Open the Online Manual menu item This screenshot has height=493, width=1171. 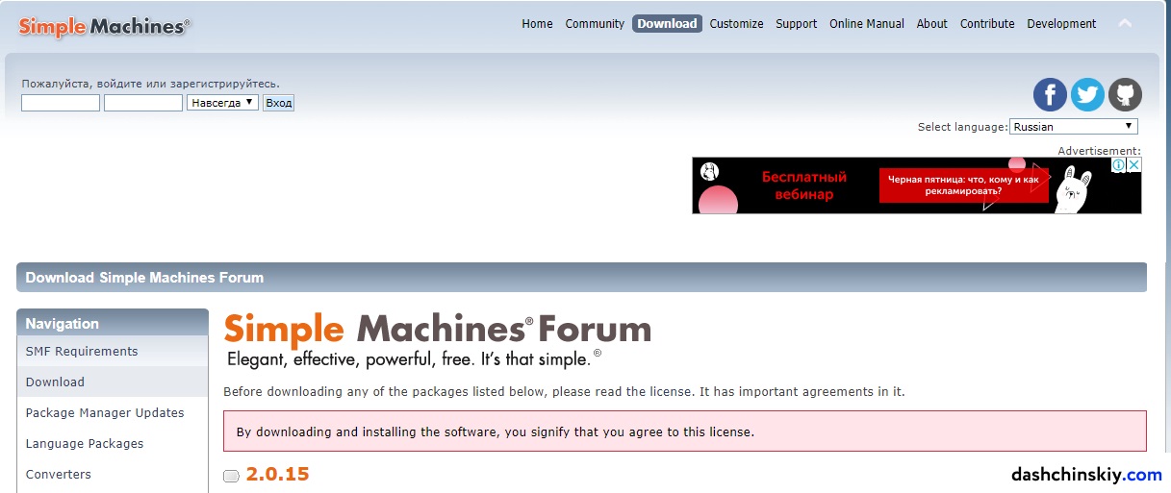tap(867, 24)
